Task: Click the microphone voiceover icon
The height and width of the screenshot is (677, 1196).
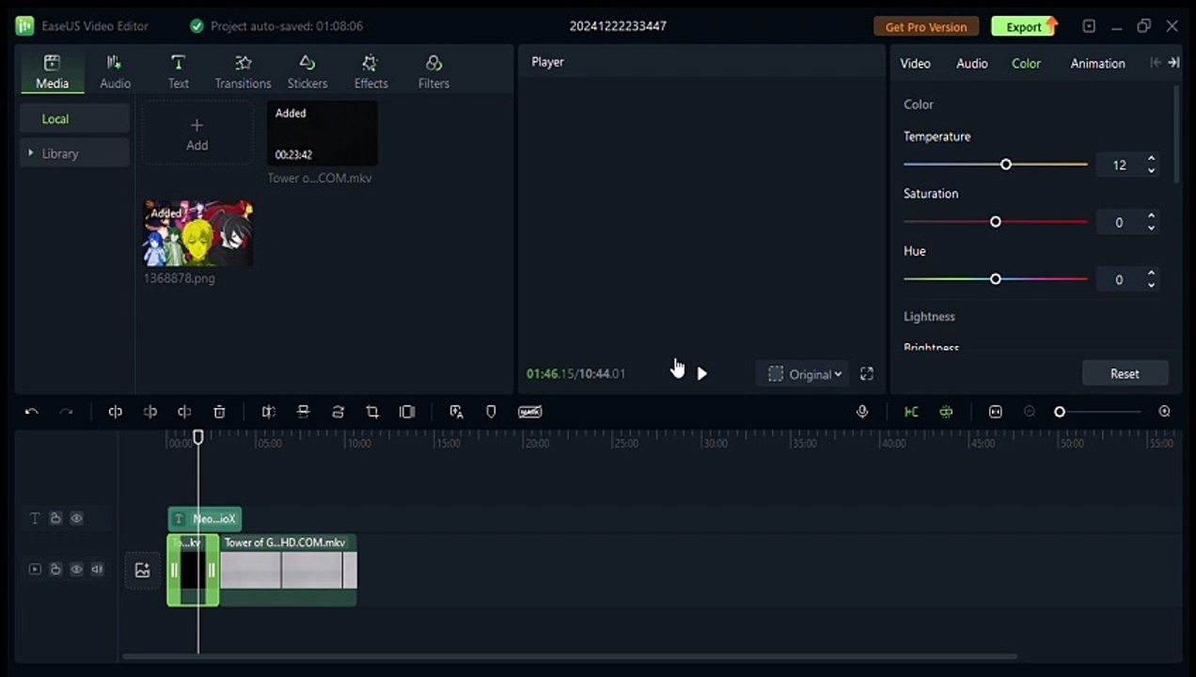Action: [862, 412]
